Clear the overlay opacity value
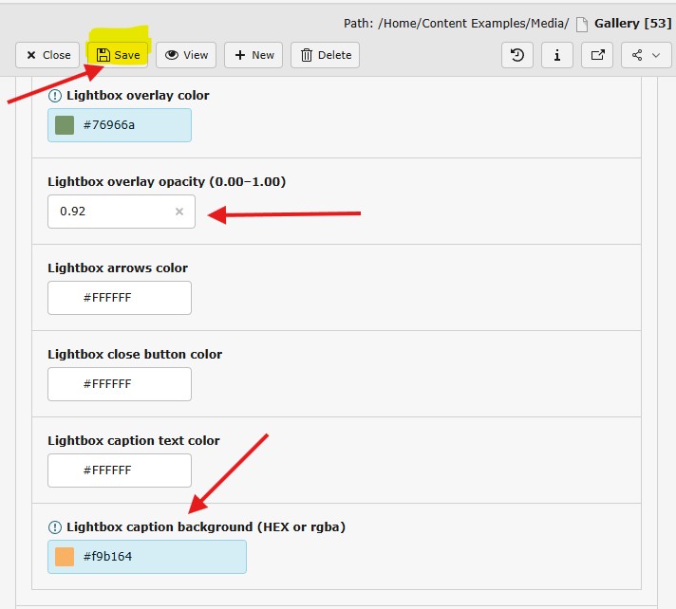The height and width of the screenshot is (609, 676). [x=179, y=212]
